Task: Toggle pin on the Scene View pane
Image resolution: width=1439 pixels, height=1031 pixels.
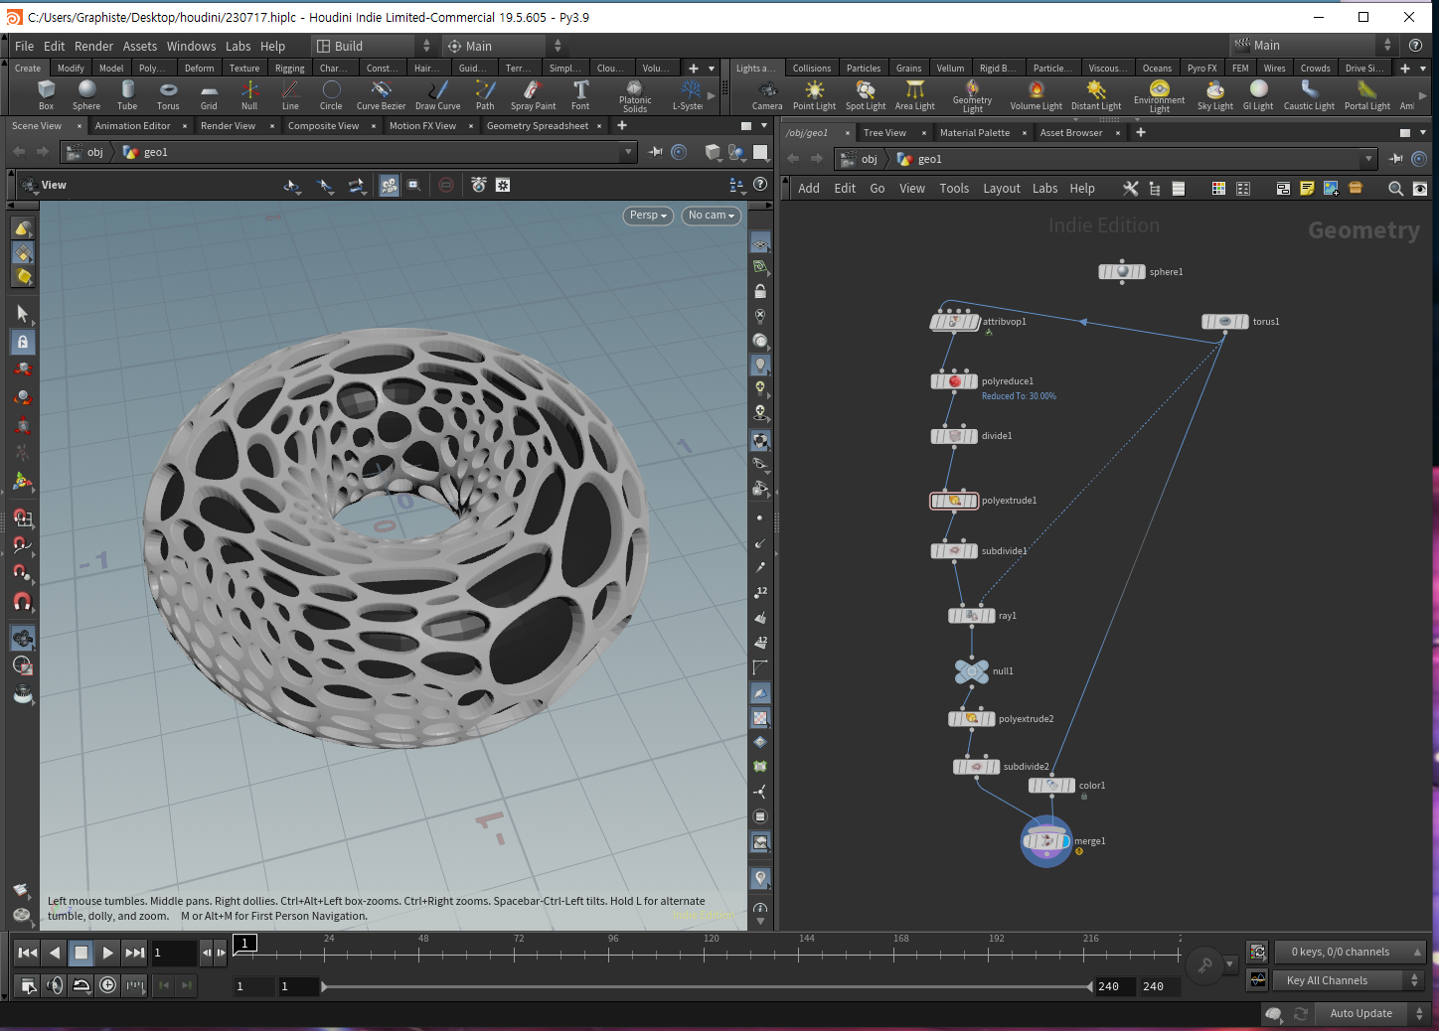Action: [656, 152]
